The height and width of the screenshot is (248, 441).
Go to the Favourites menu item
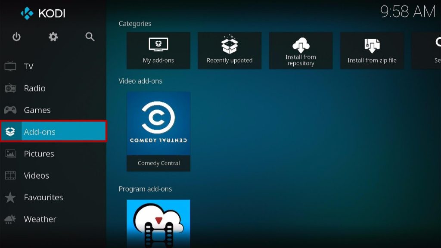pos(53,197)
